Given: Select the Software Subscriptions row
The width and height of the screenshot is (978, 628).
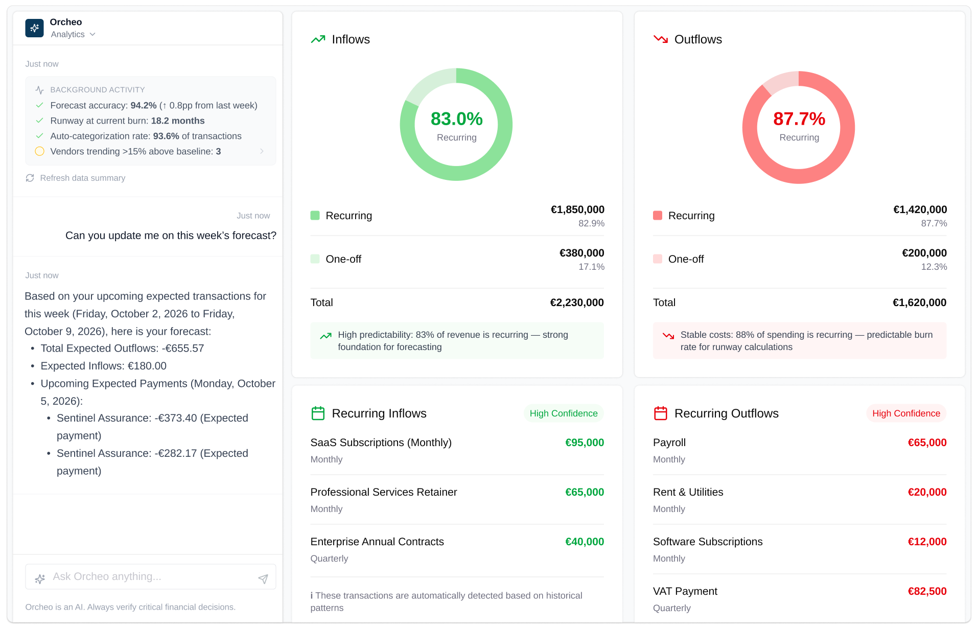Looking at the screenshot, I should coord(800,550).
